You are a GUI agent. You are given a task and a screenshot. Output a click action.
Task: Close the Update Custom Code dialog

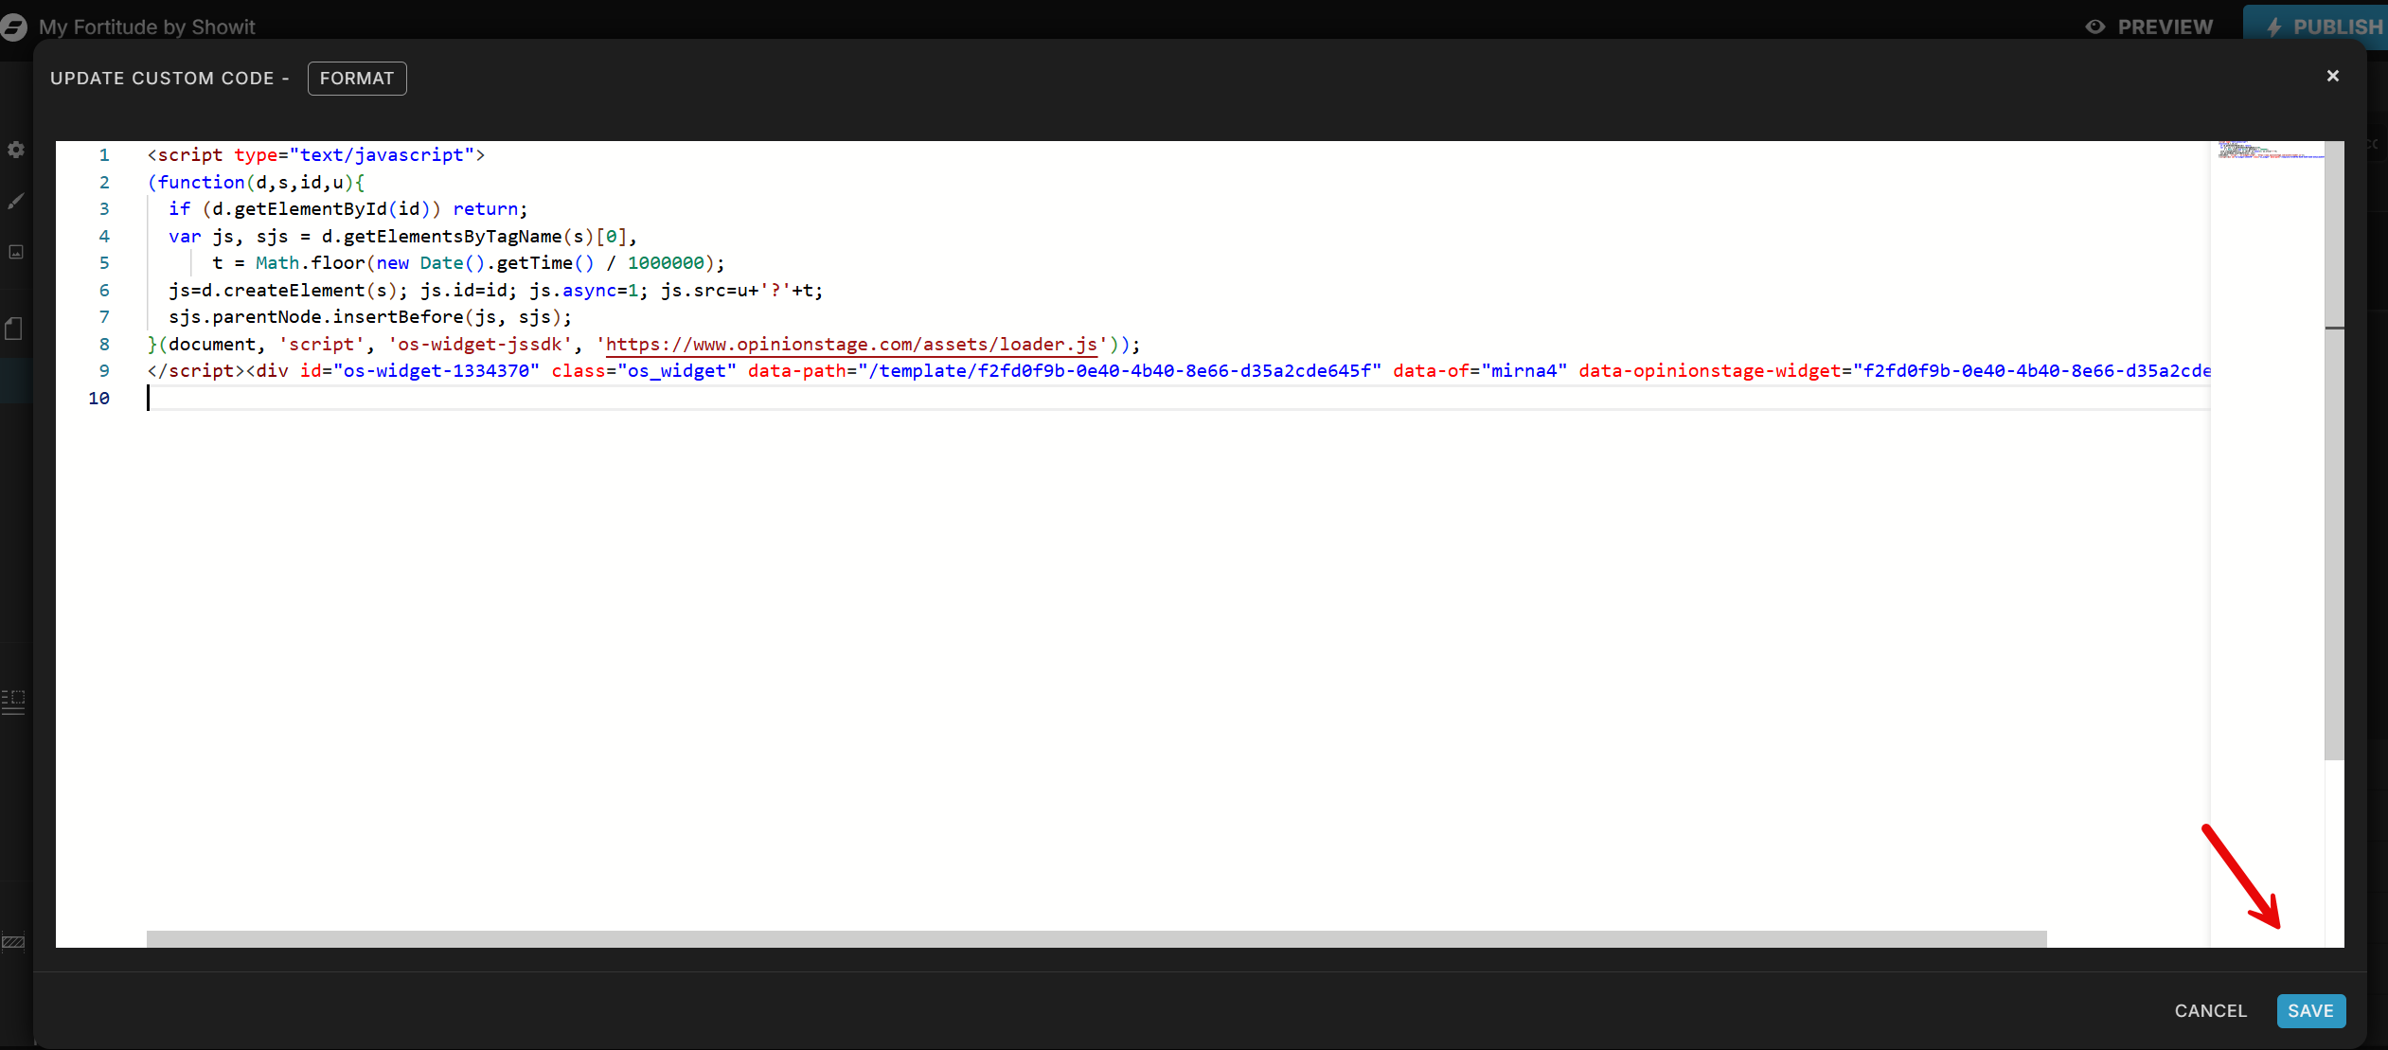coord(2333,76)
